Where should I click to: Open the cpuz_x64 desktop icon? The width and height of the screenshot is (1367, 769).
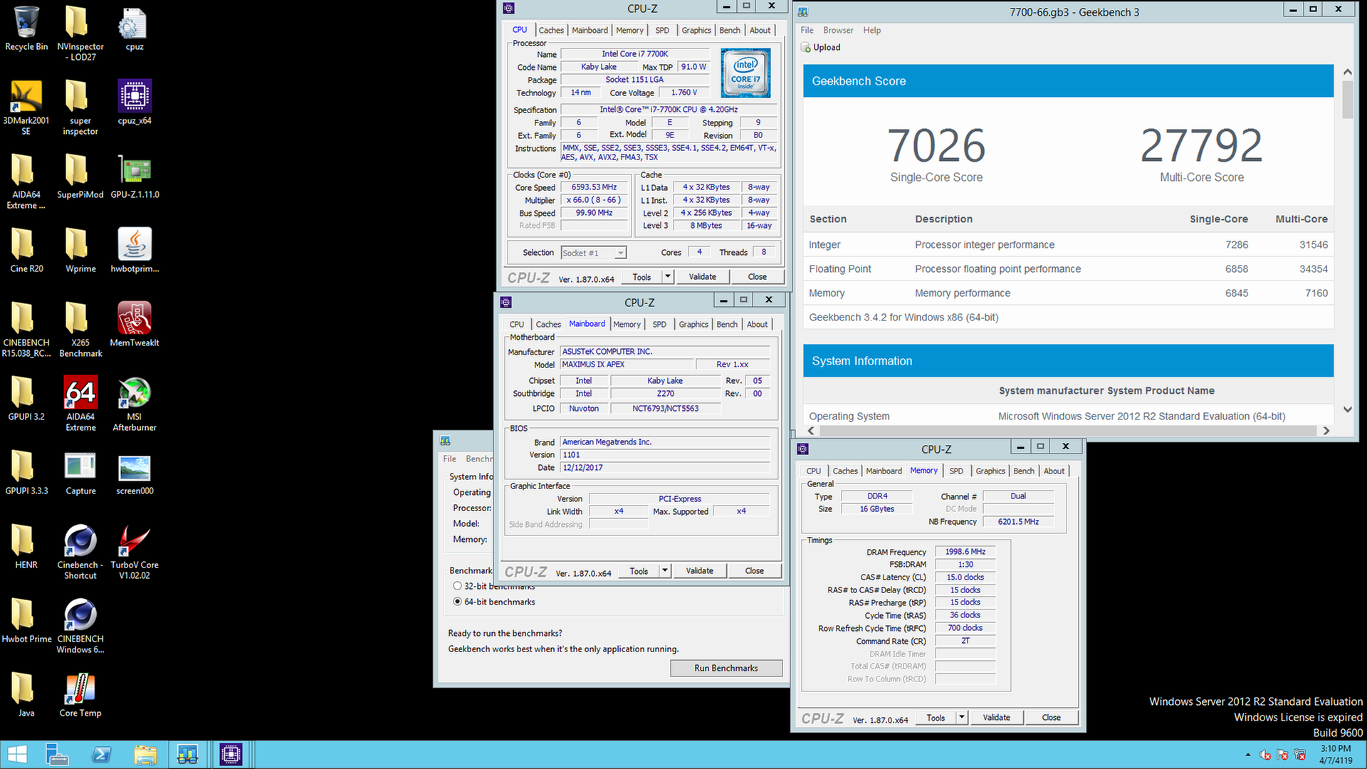(135, 102)
